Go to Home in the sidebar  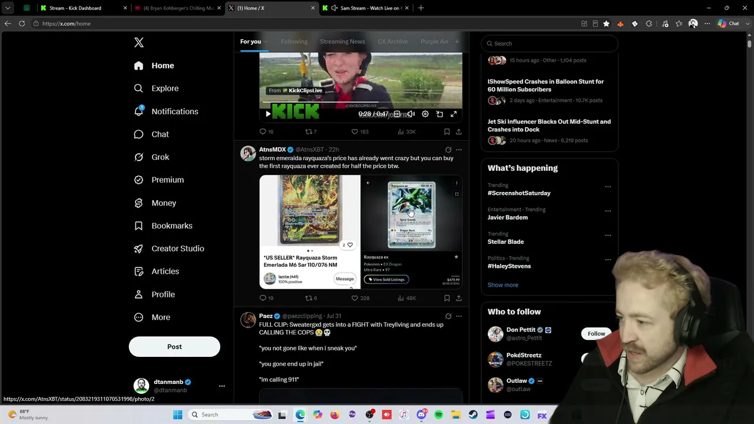click(154, 65)
